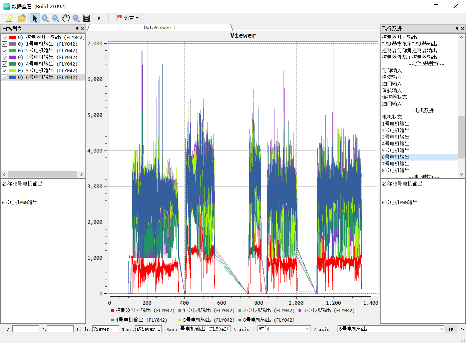Uncheck the 控制器升力输出 curve checkbox
The width and height of the screenshot is (466, 343).
5,37
